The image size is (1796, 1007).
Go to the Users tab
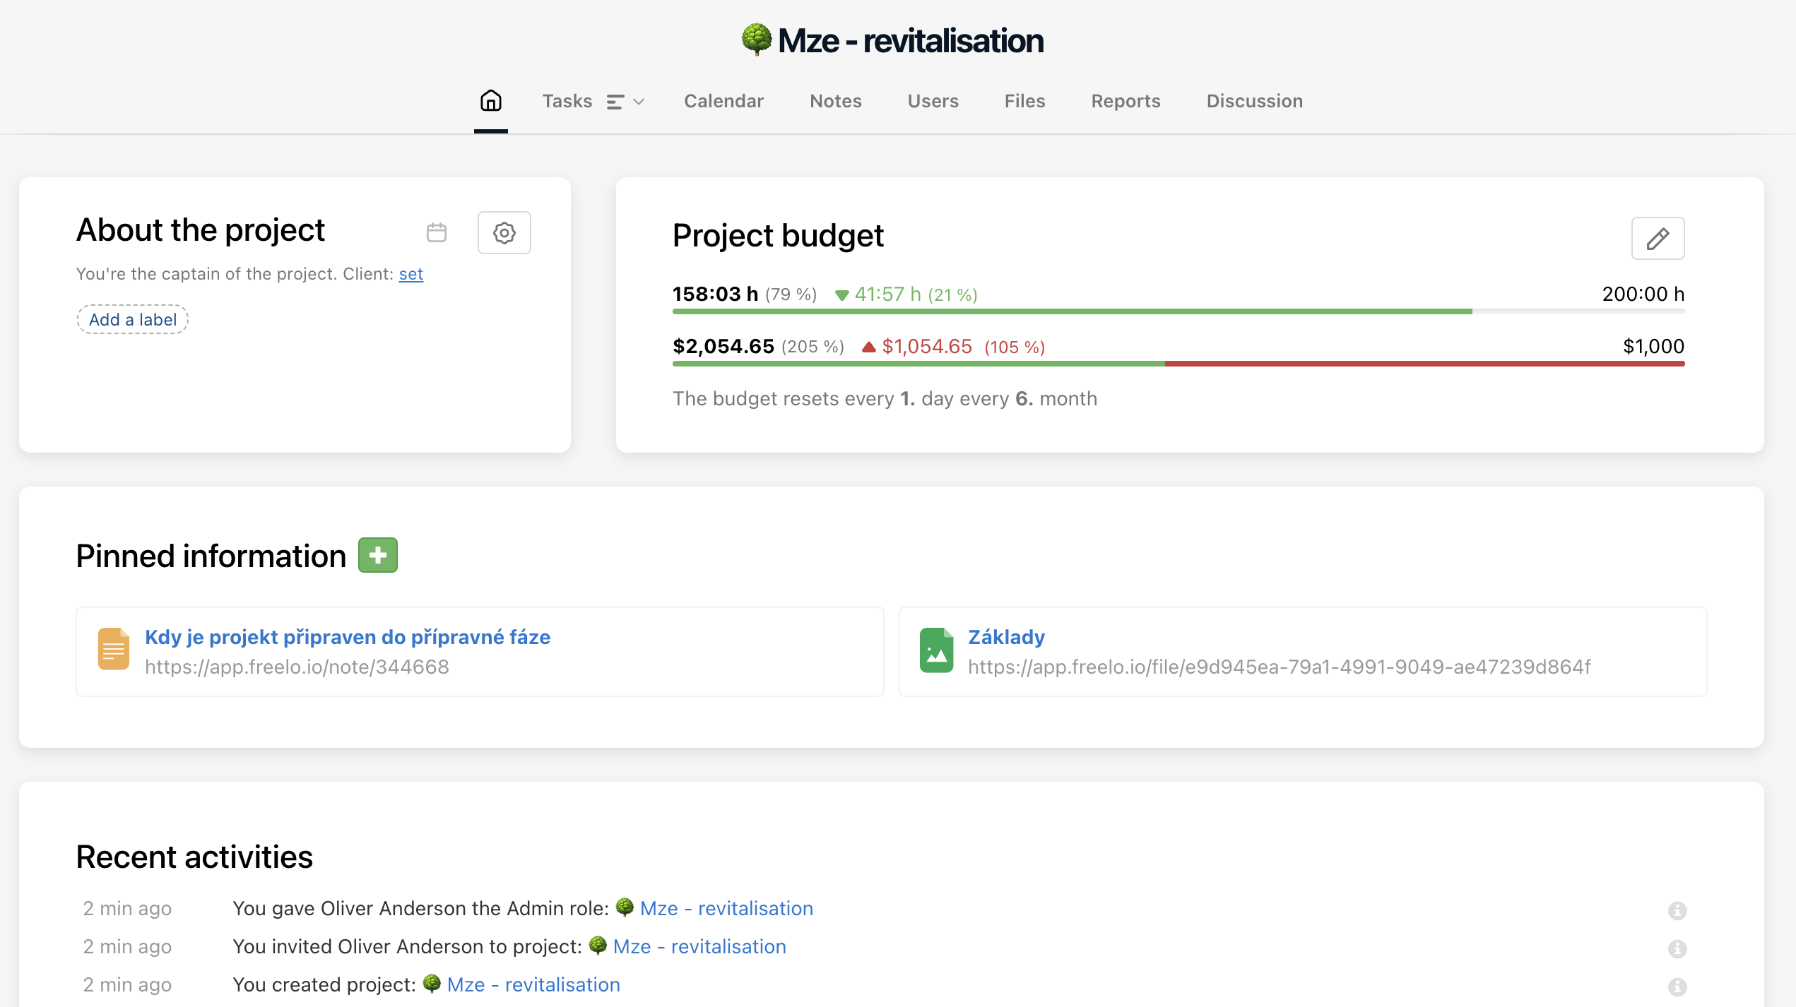coord(933,101)
